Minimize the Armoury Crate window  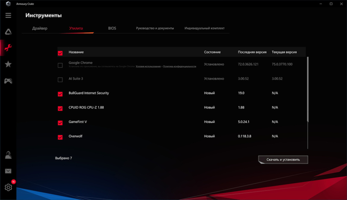pyautogui.click(x=321, y=4)
